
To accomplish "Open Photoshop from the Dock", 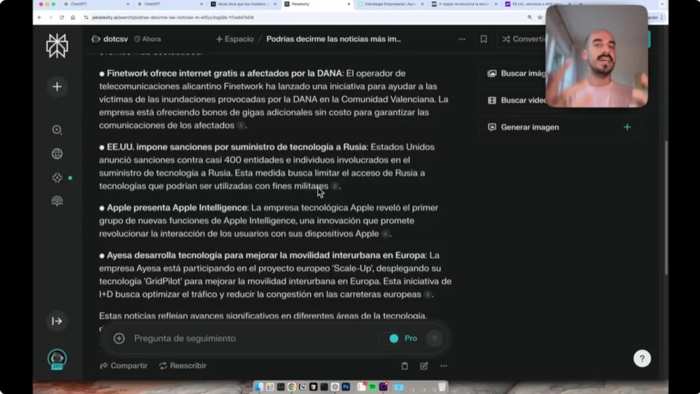I will pyautogui.click(x=346, y=387).
